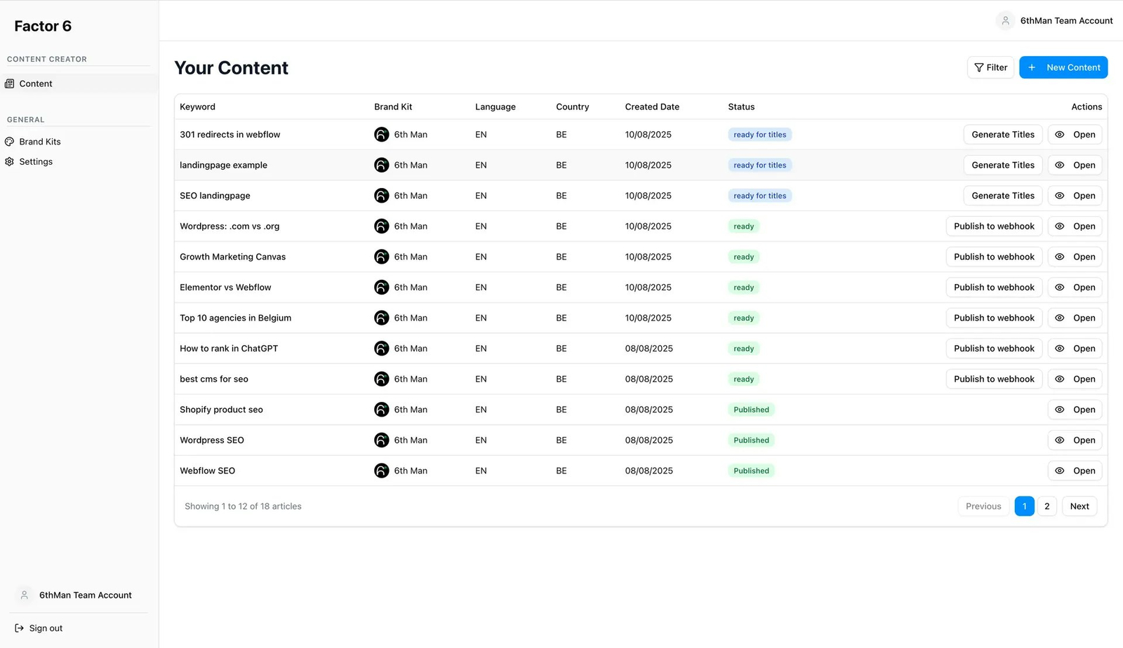Publish Elementor vs Webflow to webhook
Image resolution: width=1123 pixels, height=648 pixels.
point(994,288)
